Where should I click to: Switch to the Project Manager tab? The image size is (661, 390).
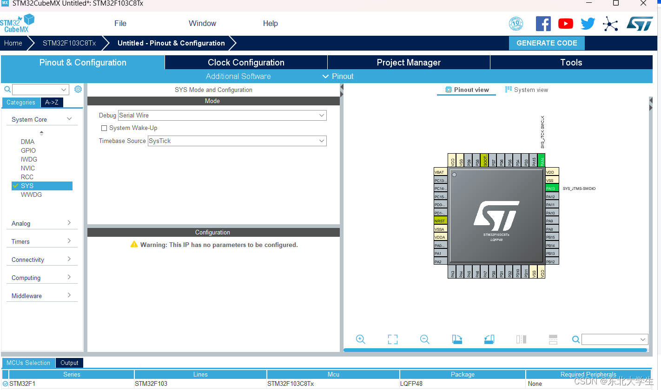click(409, 62)
